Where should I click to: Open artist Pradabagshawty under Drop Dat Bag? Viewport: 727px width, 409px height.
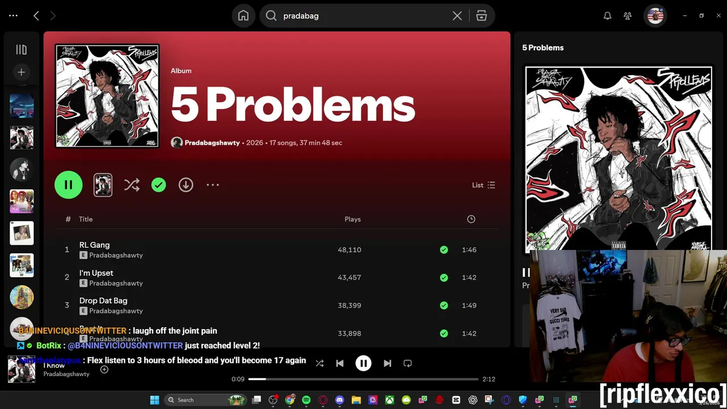(x=116, y=311)
